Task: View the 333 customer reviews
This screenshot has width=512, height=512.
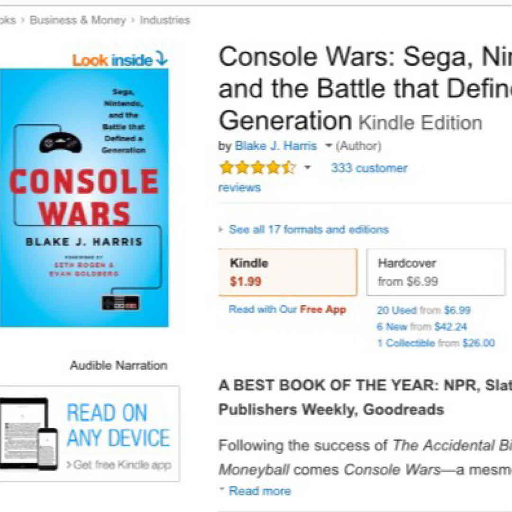Action: (368, 168)
